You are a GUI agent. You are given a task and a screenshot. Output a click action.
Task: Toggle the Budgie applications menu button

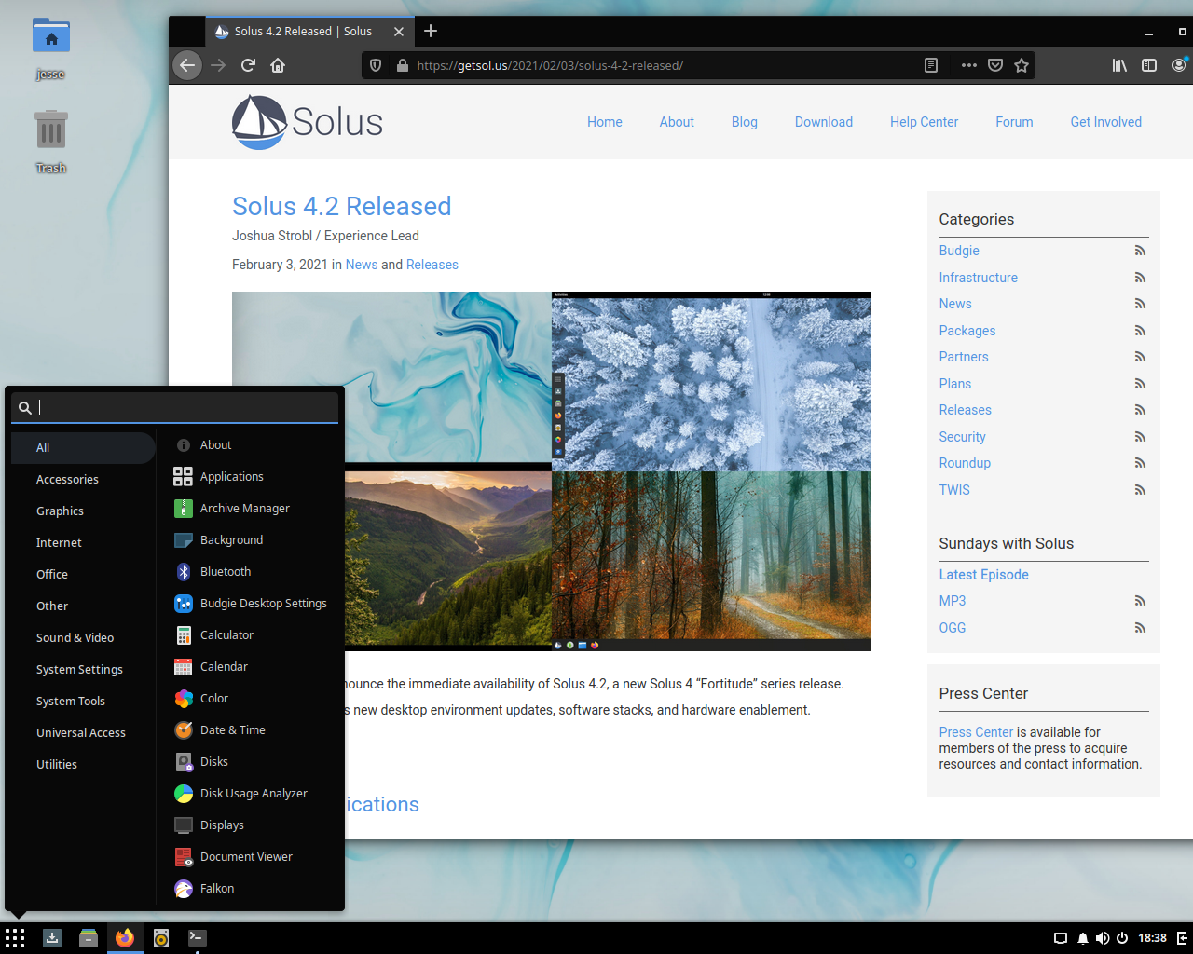tap(15, 938)
